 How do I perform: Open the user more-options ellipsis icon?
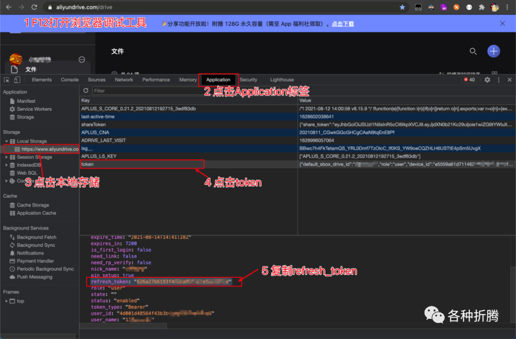(x=82, y=60)
